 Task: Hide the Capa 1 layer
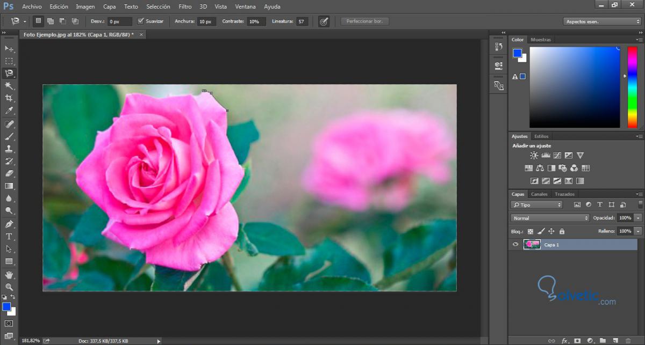515,245
